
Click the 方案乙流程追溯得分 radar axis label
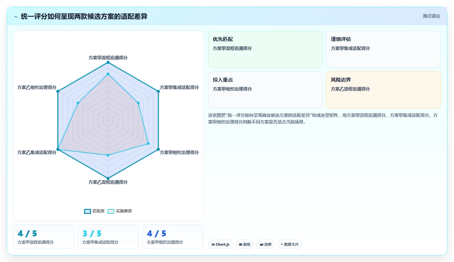coord(108,182)
